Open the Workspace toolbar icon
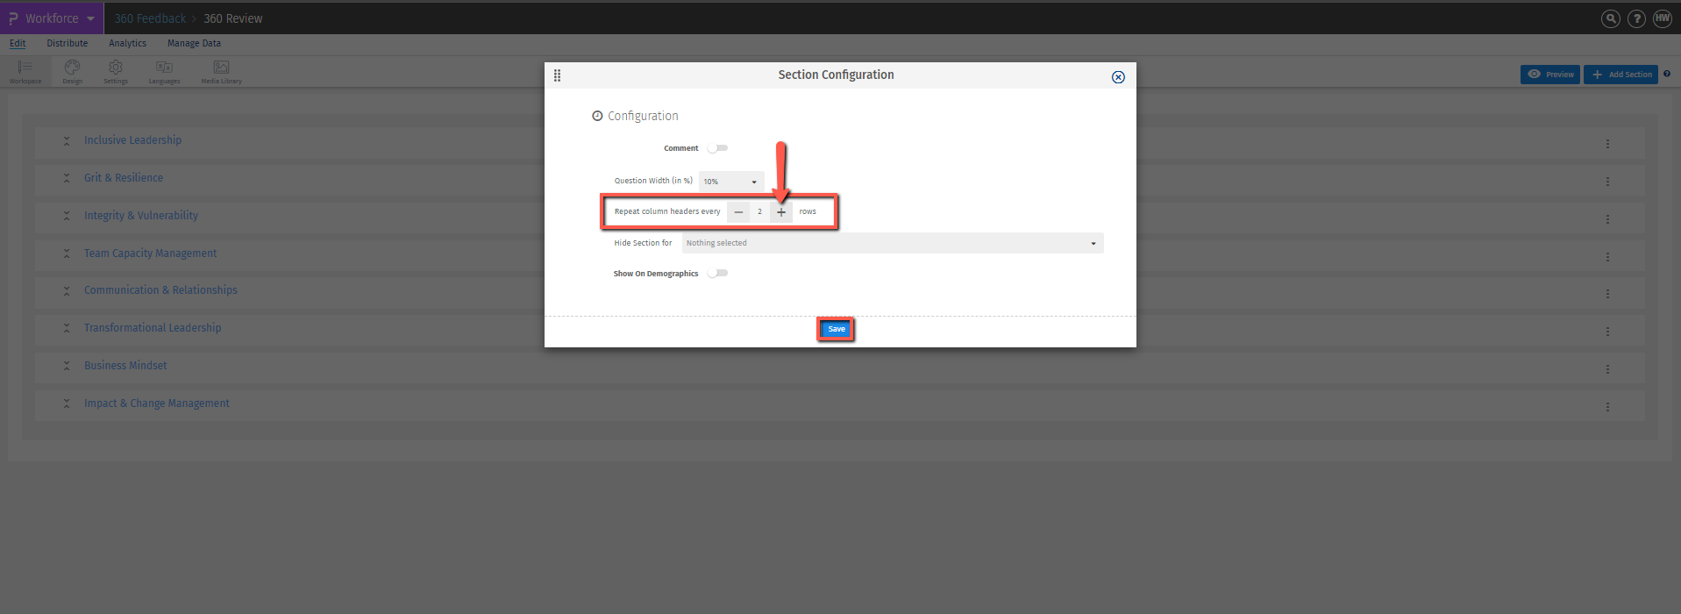Viewport: 1681px width, 614px height. tap(25, 71)
